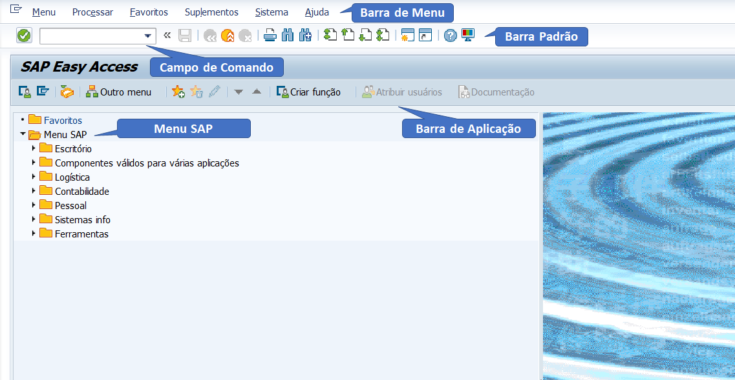The height and width of the screenshot is (380, 735).
Task: Open the Favoritos menu in menu bar
Action: (x=149, y=13)
